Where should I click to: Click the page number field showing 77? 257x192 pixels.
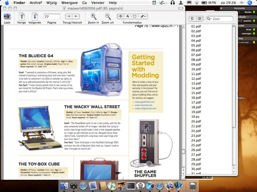(x=52, y=17)
